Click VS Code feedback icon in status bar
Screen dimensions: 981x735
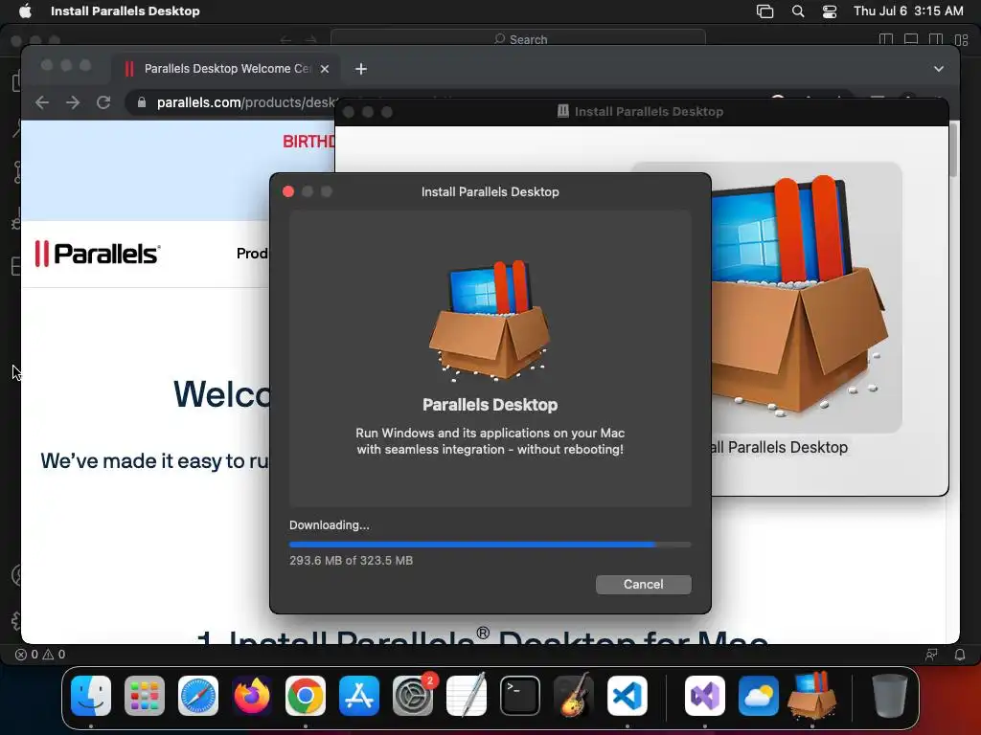(931, 655)
